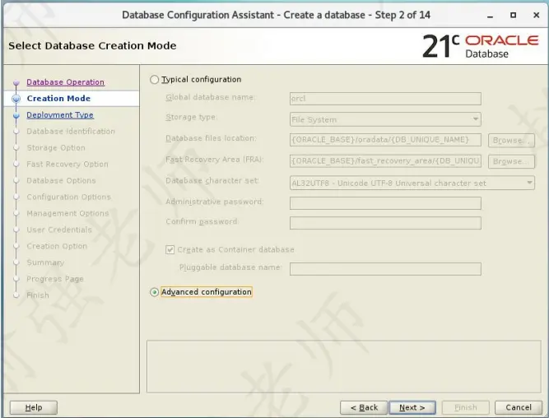
Task: Click the 'Database character set' label
Action: click(x=212, y=181)
